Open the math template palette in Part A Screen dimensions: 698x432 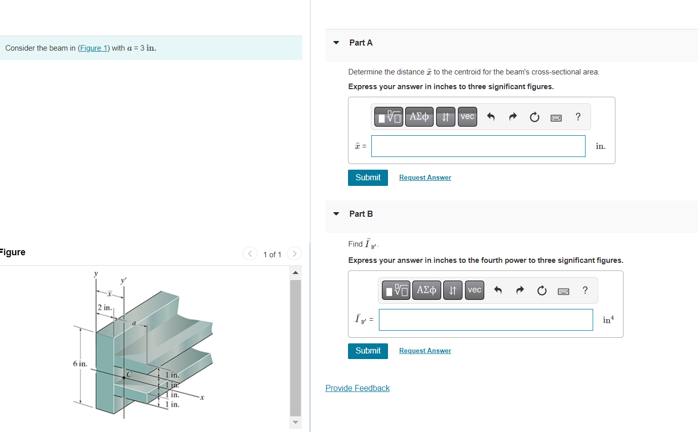388,116
